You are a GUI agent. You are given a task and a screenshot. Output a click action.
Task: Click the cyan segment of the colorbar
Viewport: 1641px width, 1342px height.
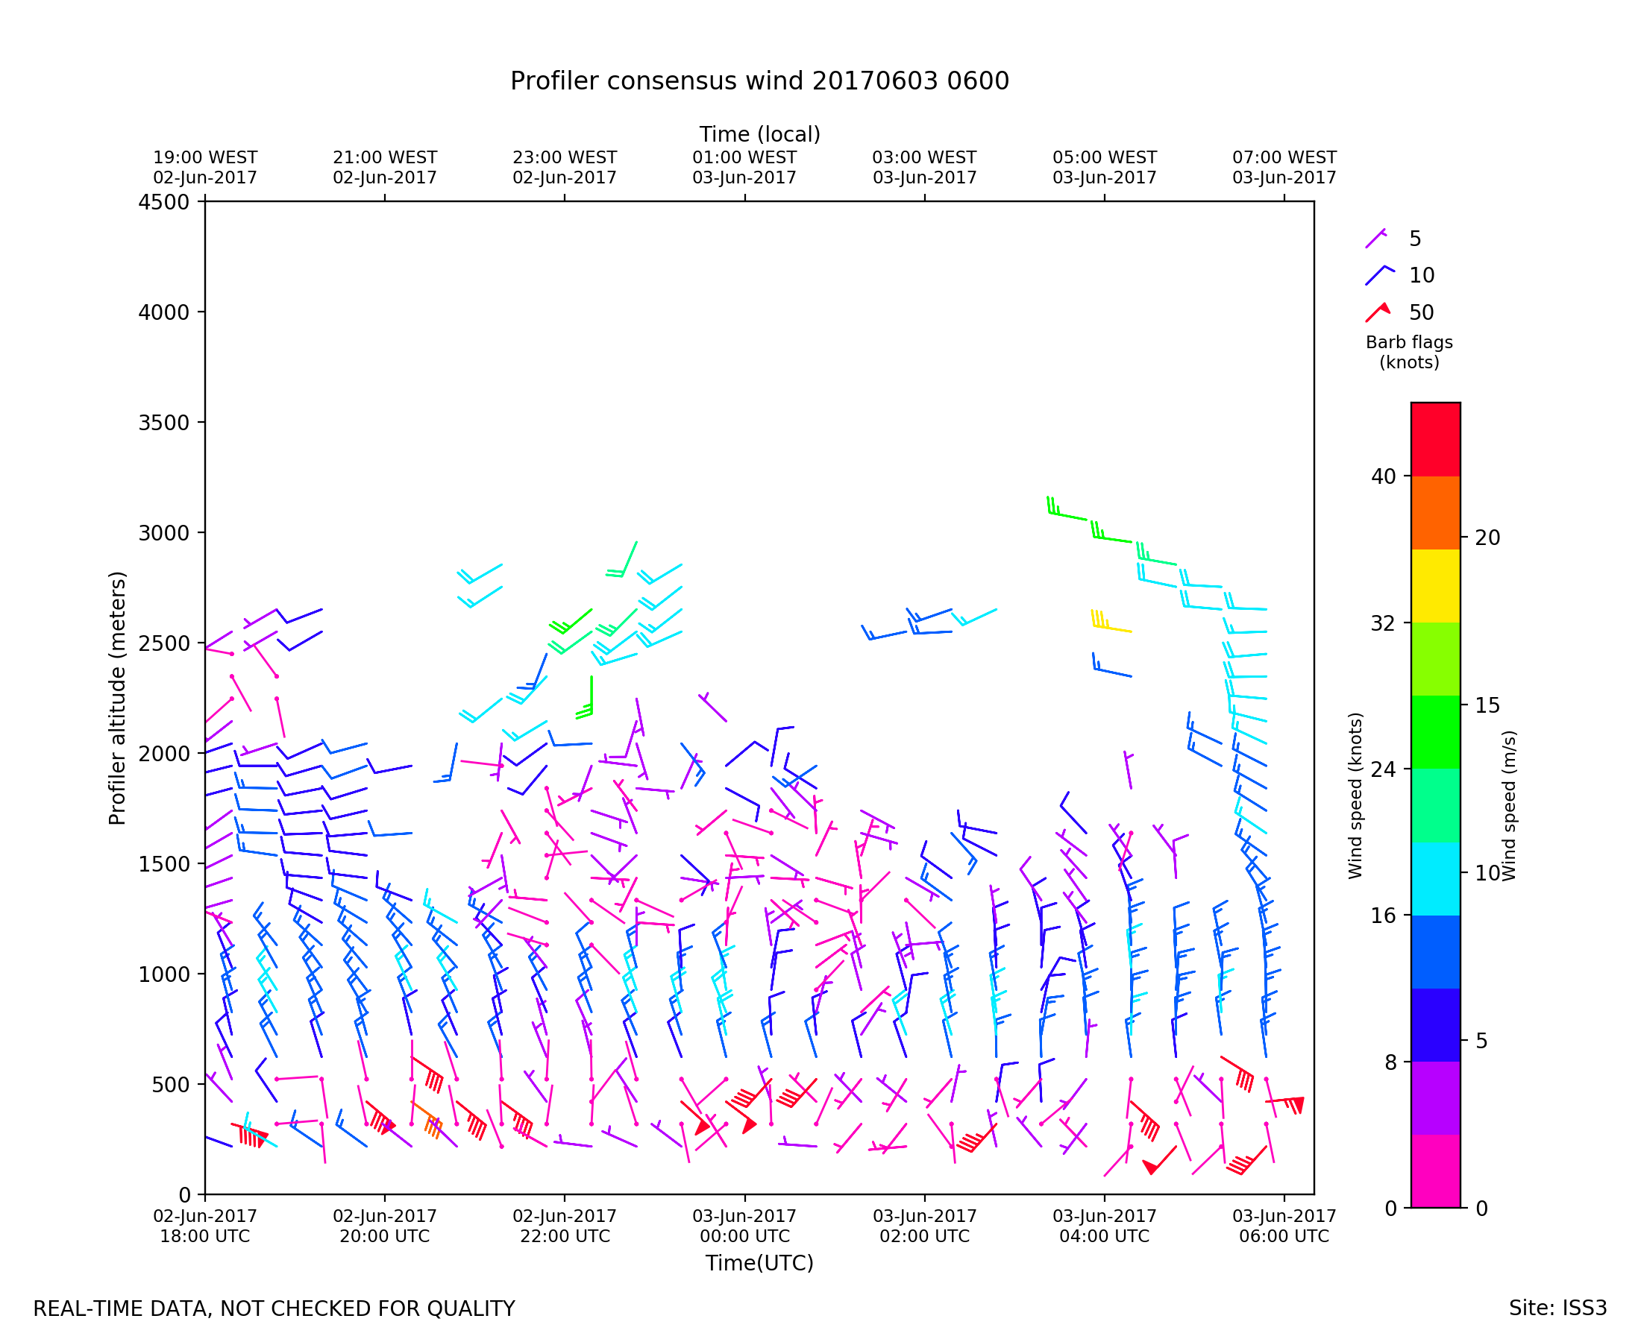pyautogui.click(x=1435, y=878)
